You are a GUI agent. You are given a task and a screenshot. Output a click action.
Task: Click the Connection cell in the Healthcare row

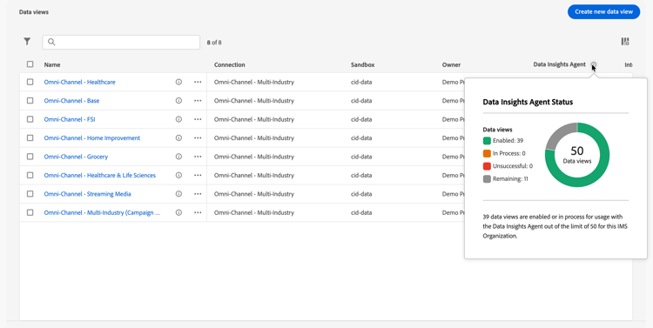[254, 82]
